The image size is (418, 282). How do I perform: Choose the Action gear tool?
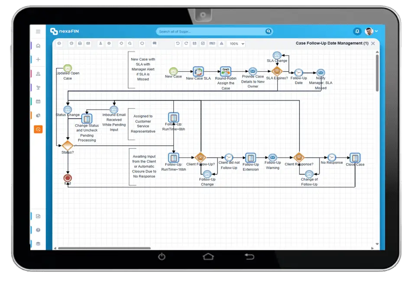109,43
